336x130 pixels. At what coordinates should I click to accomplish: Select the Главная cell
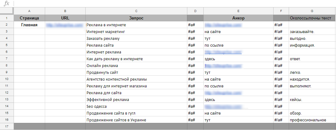(x=29, y=25)
